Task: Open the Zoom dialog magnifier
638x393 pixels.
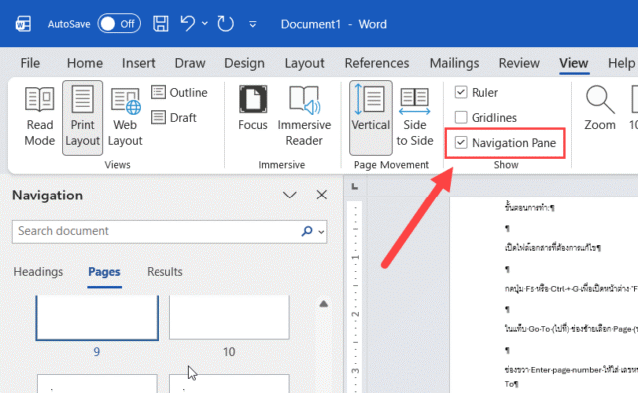Action: pos(600,108)
